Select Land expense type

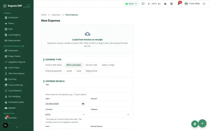coord(79,71)
